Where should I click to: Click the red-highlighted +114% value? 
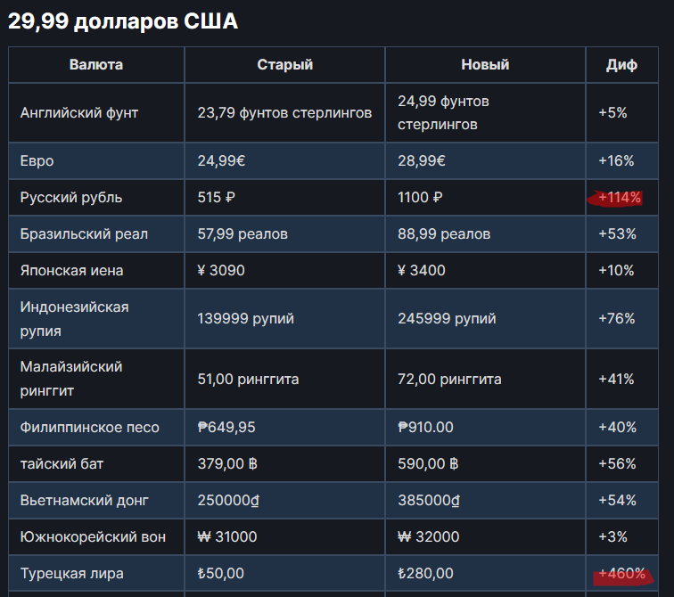pos(619,198)
